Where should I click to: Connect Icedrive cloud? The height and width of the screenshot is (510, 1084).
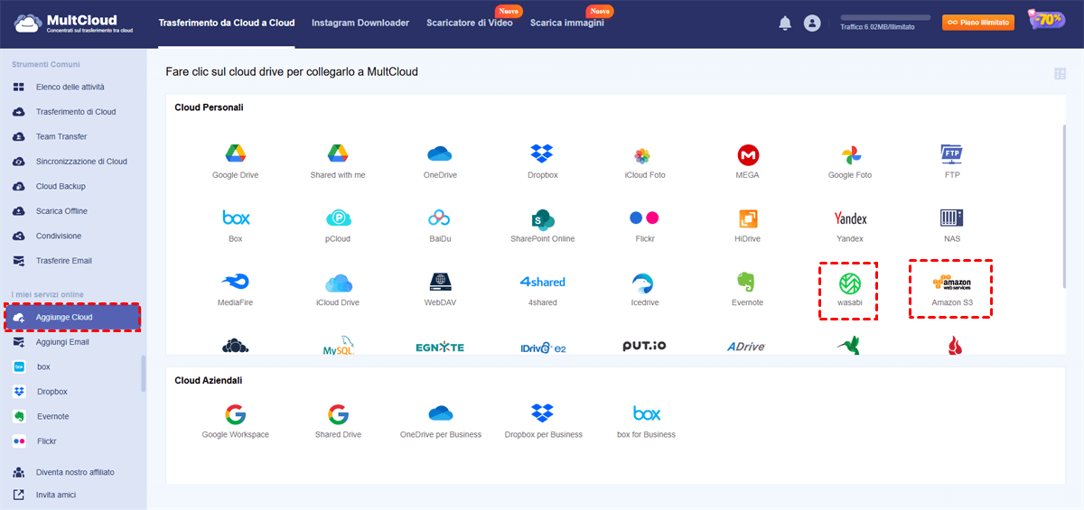[644, 290]
